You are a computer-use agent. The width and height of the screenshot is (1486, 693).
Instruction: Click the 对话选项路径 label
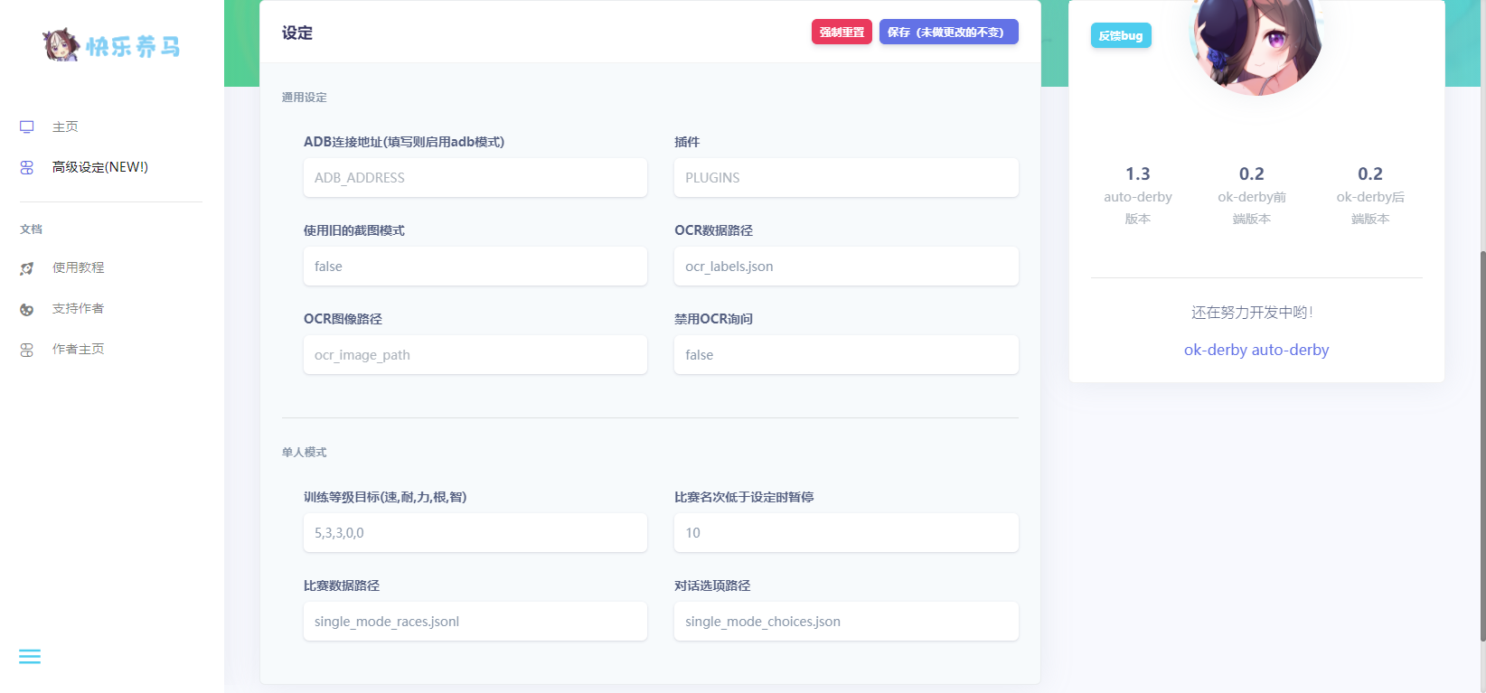712,585
